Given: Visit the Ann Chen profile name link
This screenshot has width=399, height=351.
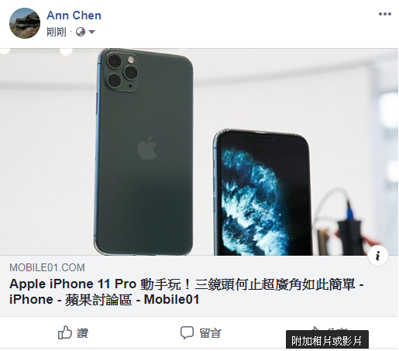Looking at the screenshot, I should (74, 15).
